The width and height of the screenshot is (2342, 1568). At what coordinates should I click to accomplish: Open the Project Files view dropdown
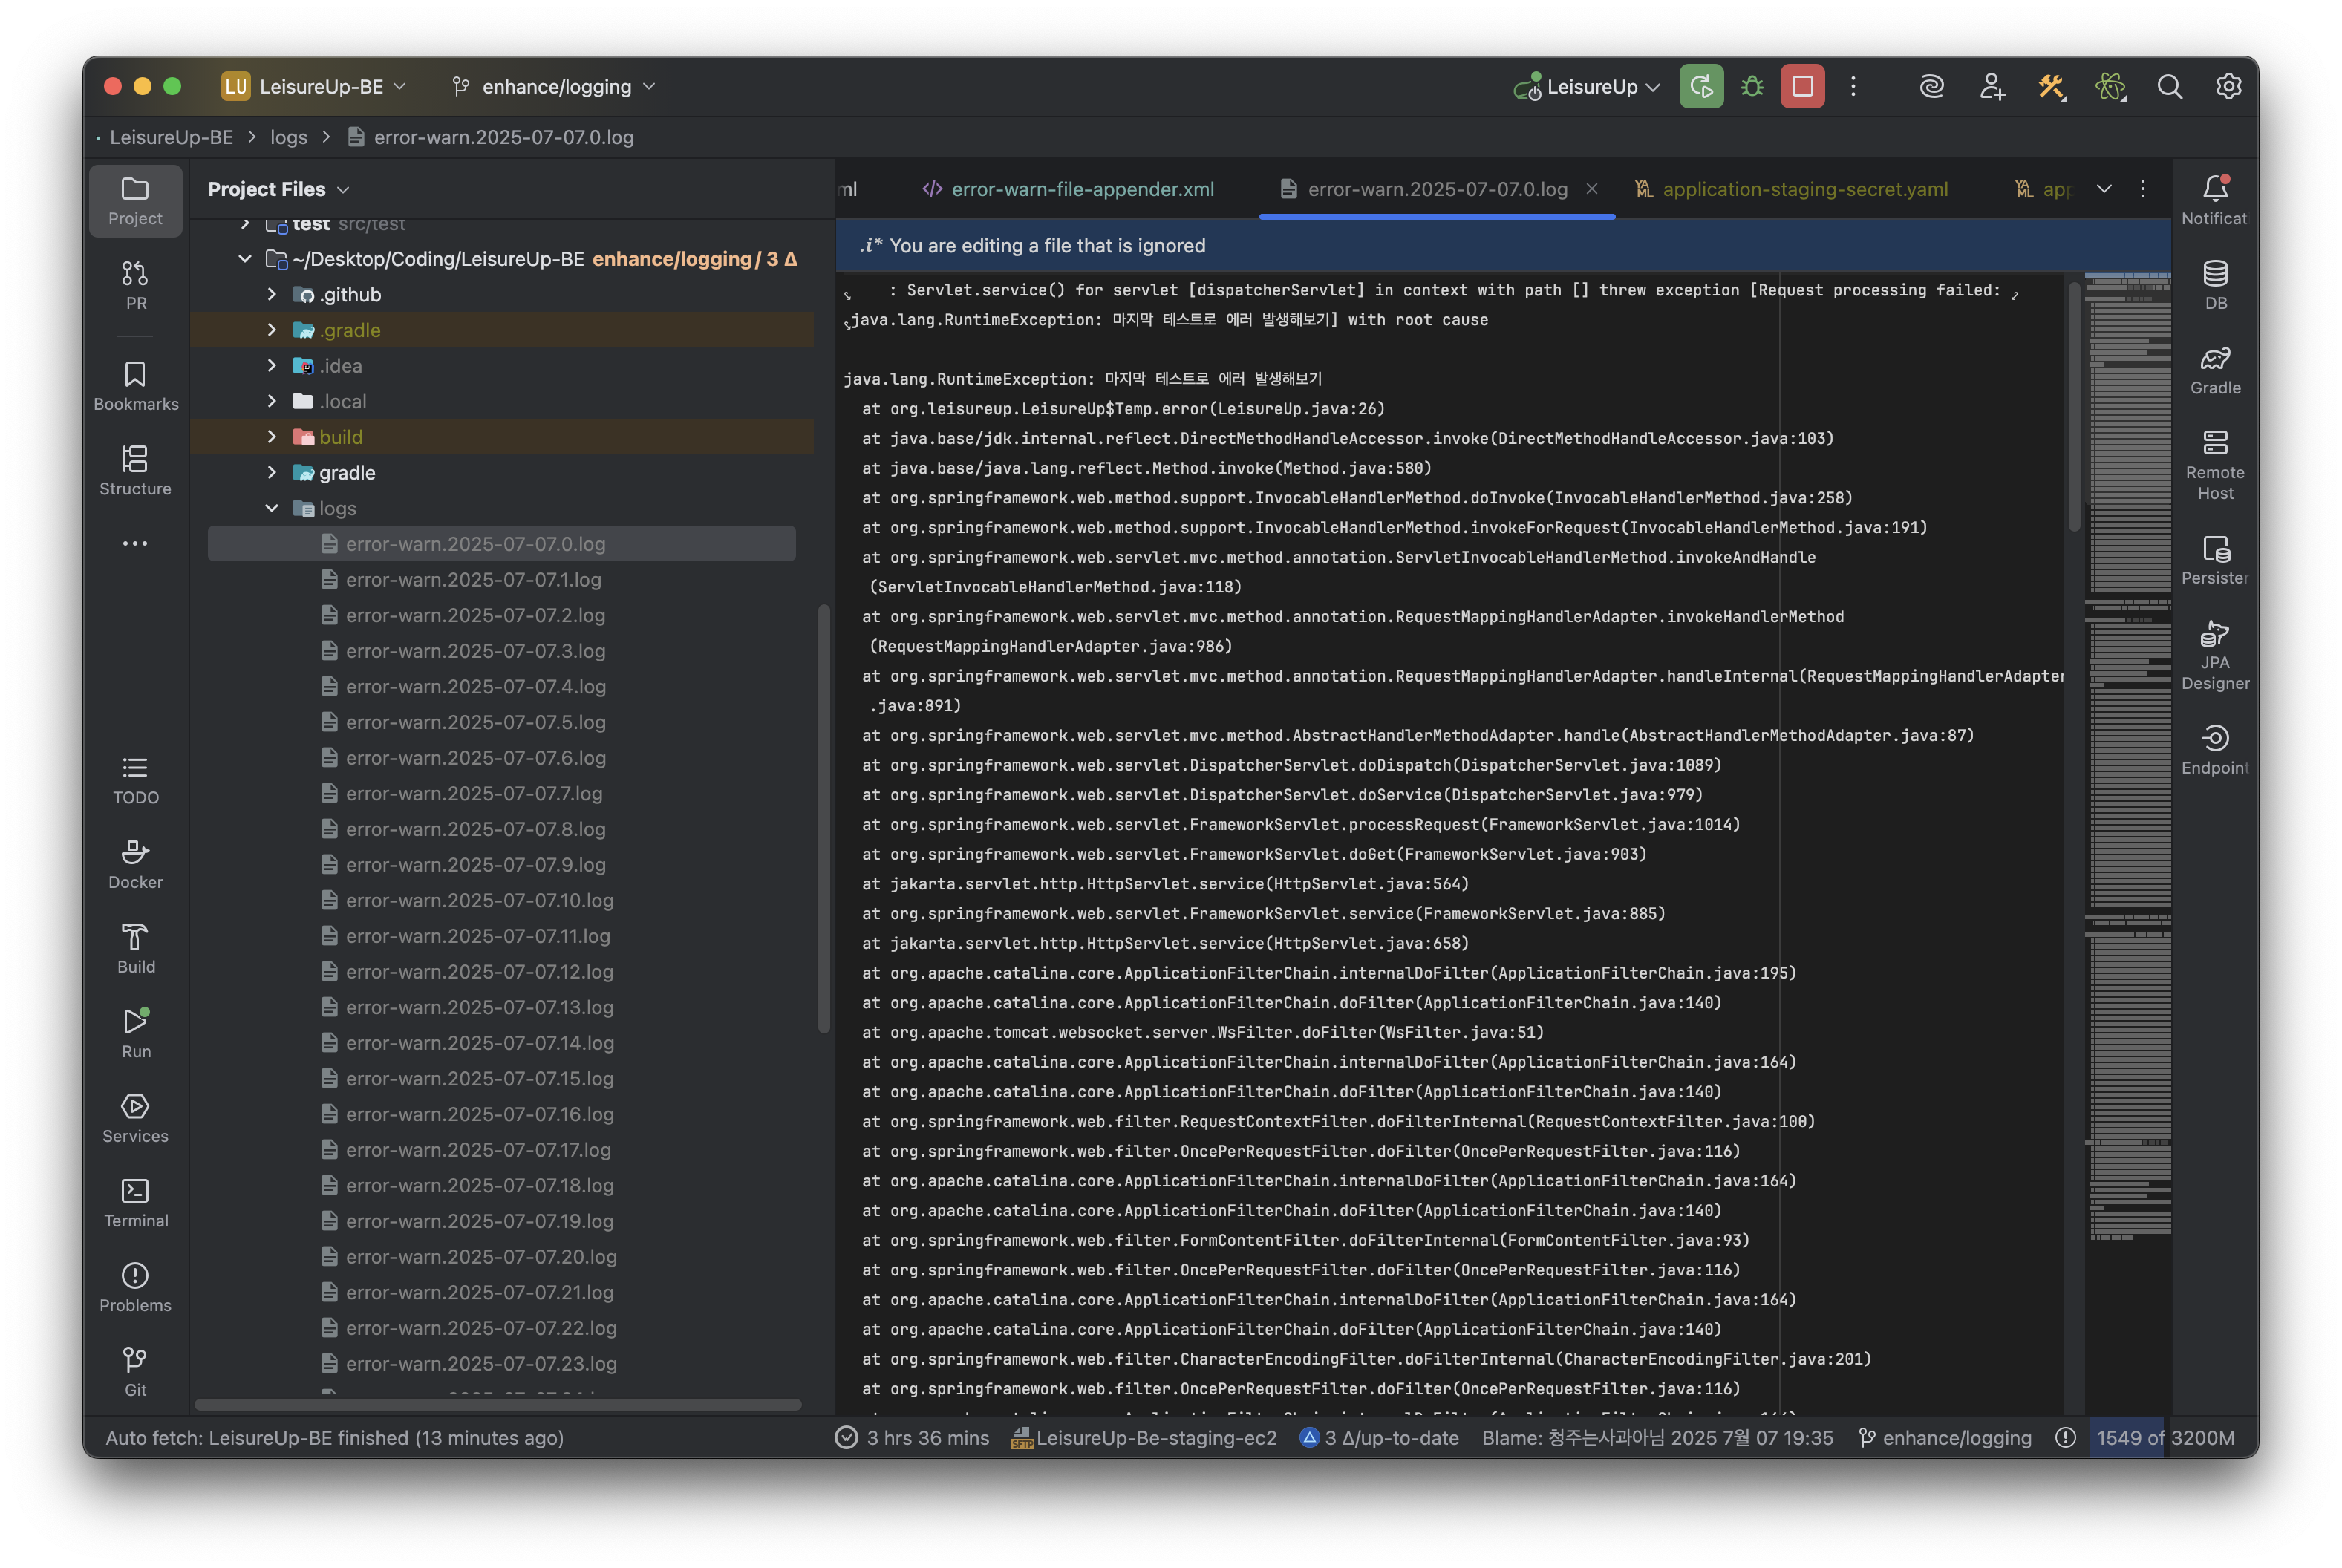(x=278, y=189)
